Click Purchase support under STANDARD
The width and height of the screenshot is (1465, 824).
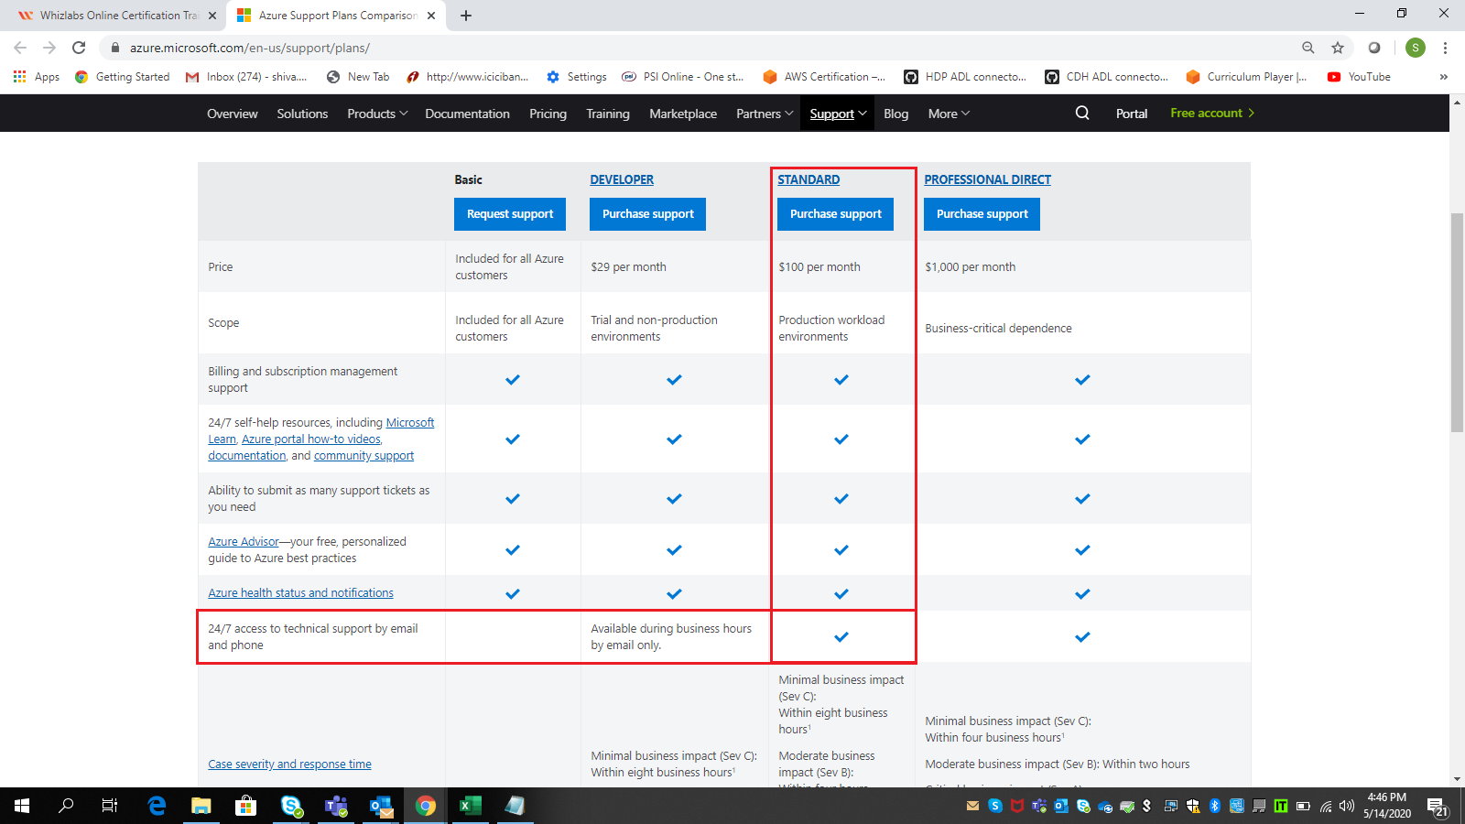[x=836, y=214]
